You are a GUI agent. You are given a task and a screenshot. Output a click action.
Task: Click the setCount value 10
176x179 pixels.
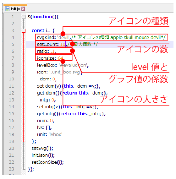(63, 44)
